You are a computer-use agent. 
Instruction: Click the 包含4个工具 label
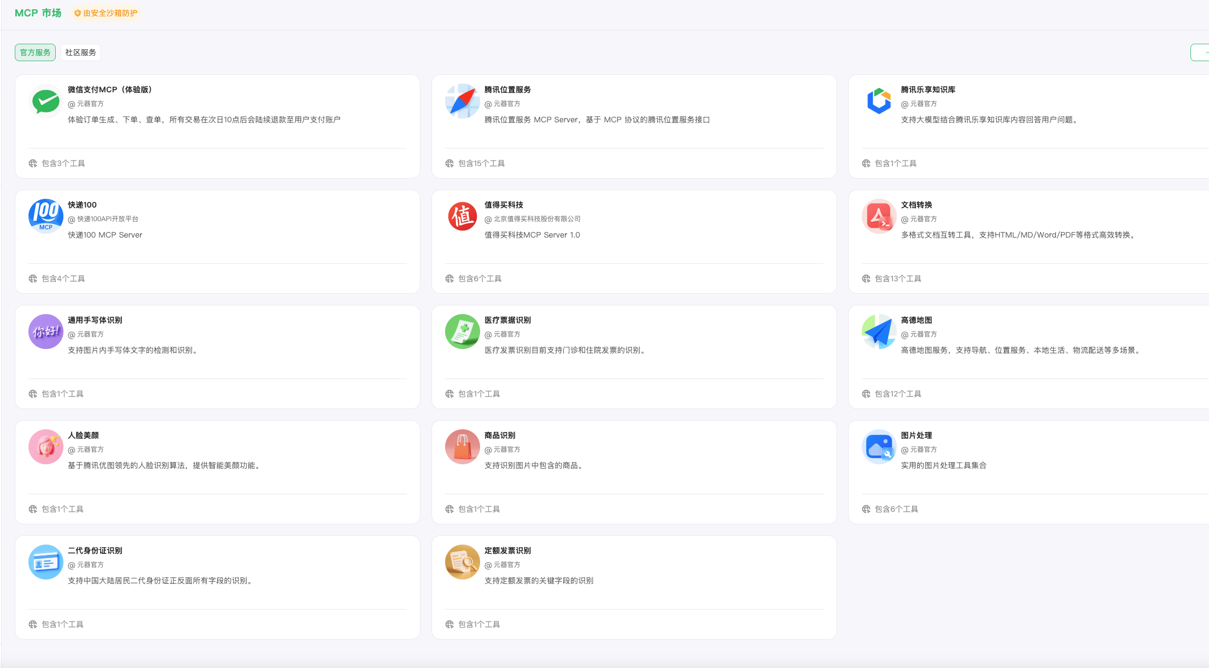coord(63,279)
